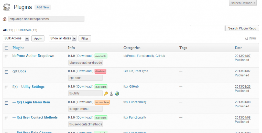This screenshot has width=262, height=133.
Task: Check the bbPress Author Dropdown row checkbox
Action: tap(6, 57)
